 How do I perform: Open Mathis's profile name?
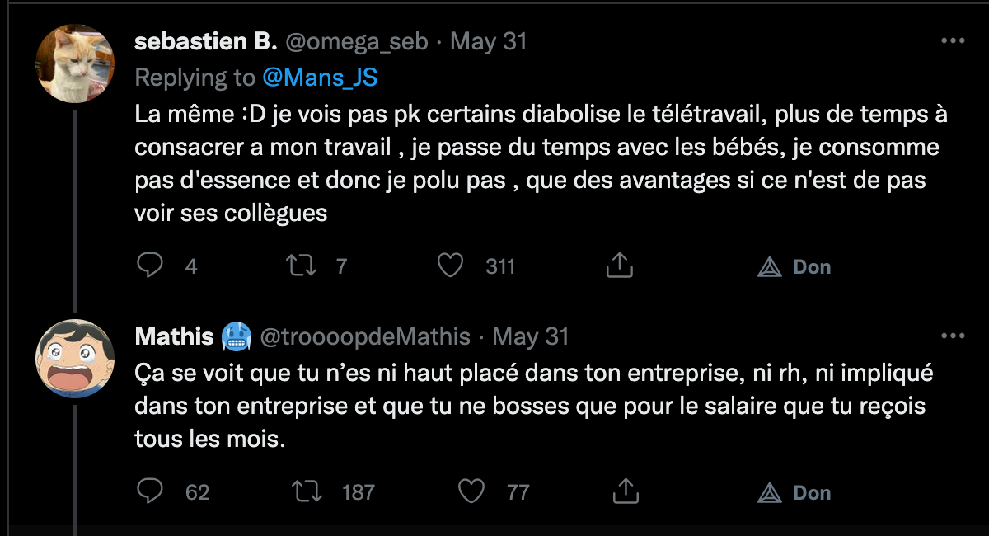[174, 336]
